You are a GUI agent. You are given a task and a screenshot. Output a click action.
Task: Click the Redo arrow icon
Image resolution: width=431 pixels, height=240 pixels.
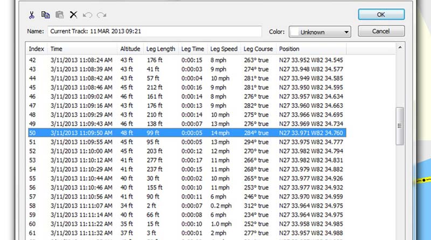coord(100,15)
